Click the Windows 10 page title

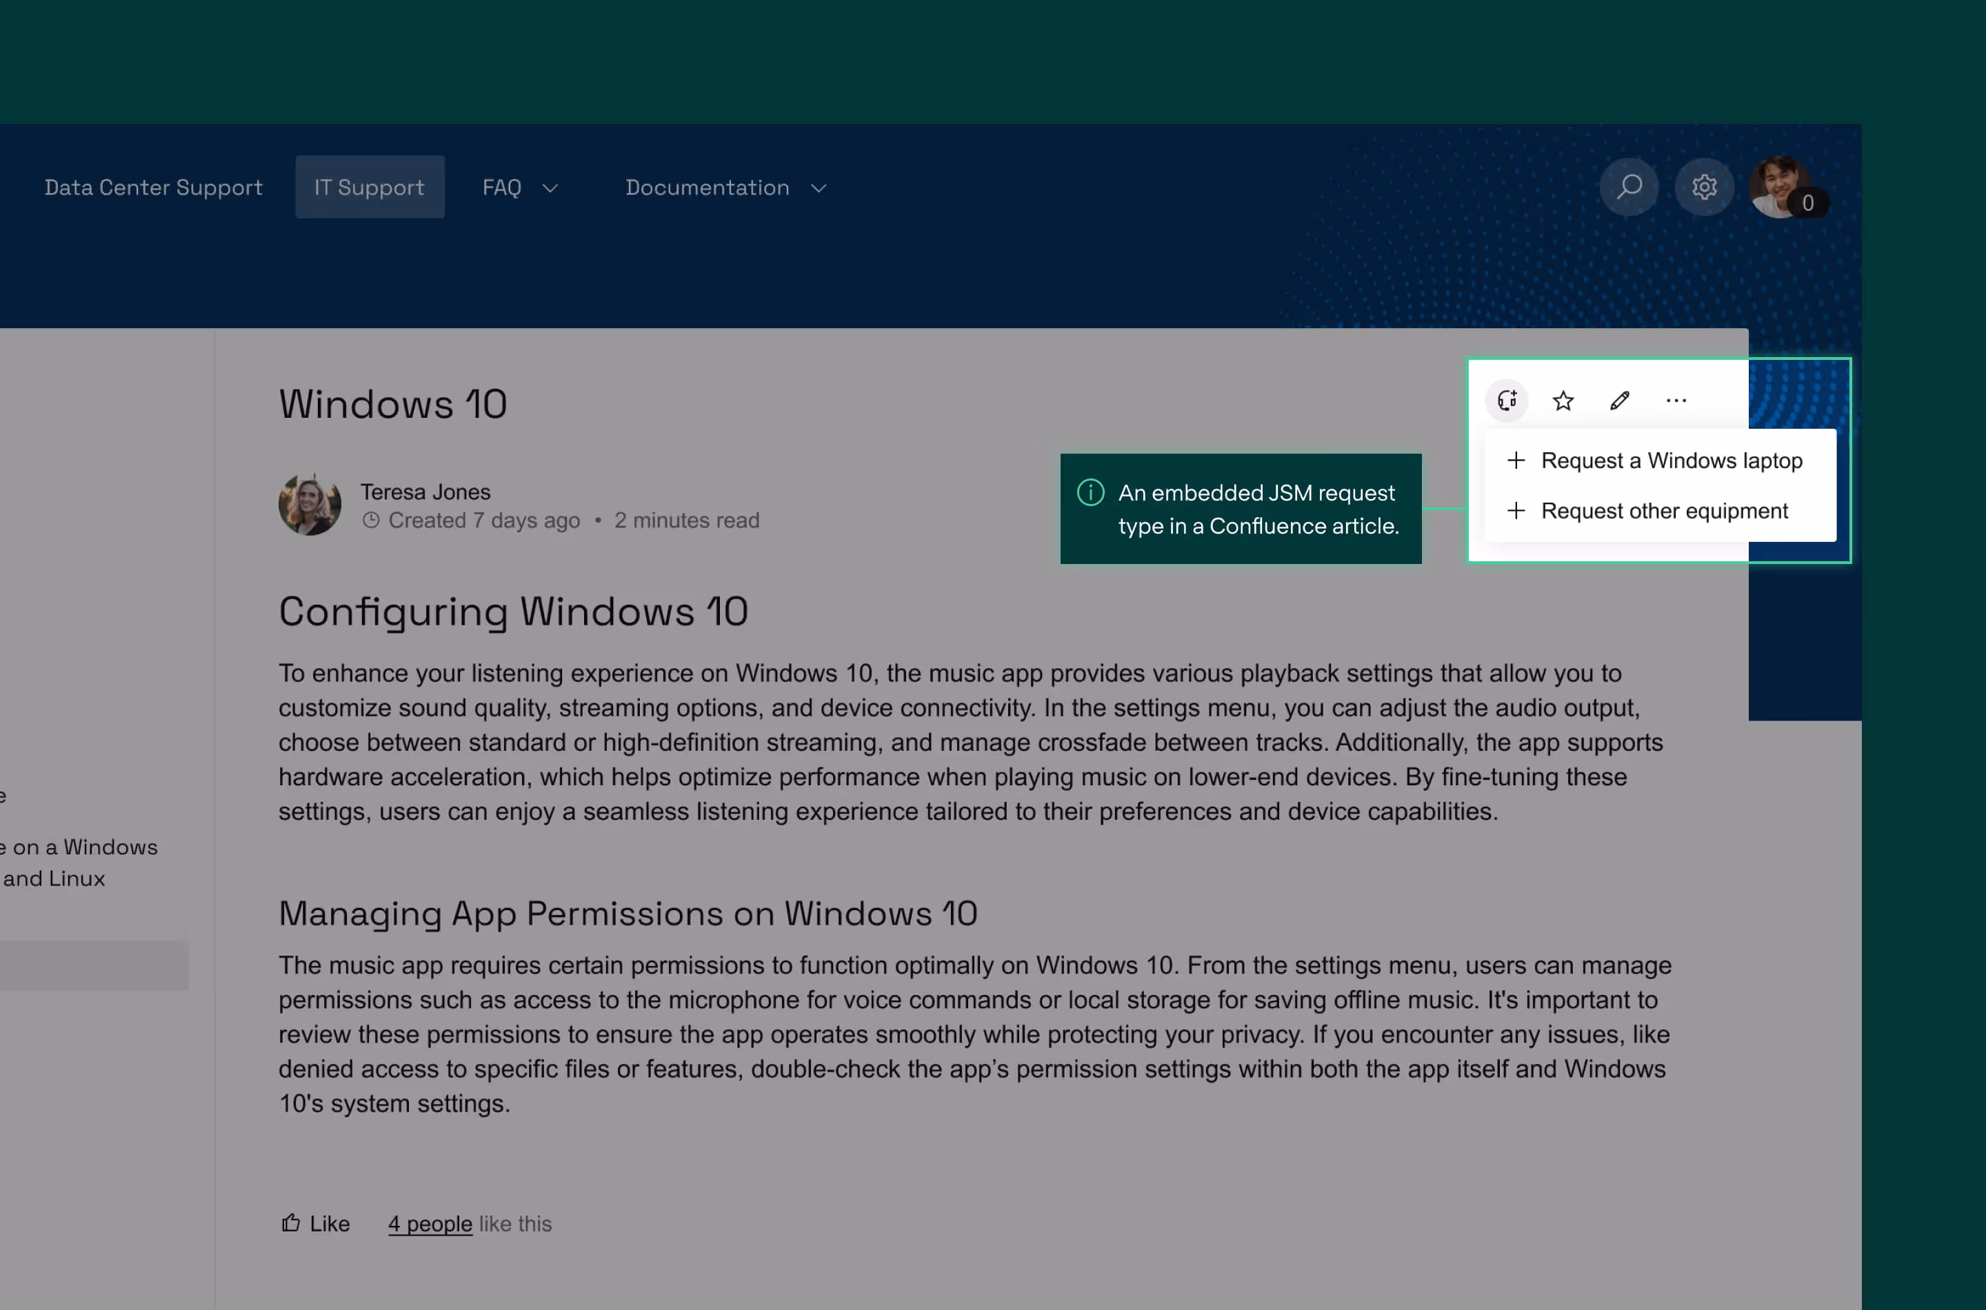click(x=392, y=404)
